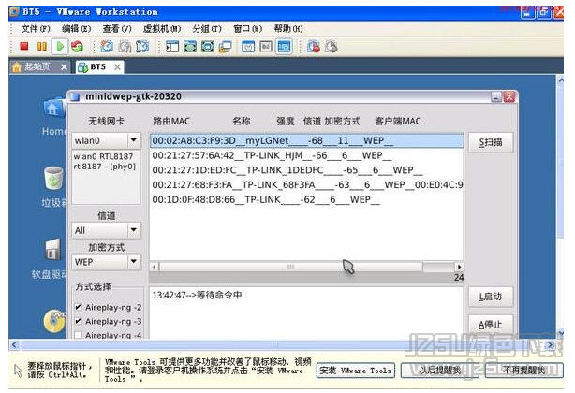Click the green Power On play icon
This screenshot has height=393, width=575.
60,47
